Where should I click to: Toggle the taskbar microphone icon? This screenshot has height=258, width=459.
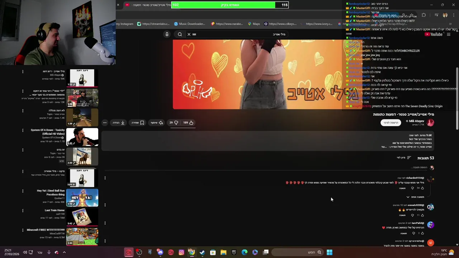click(x=49, y=252)
